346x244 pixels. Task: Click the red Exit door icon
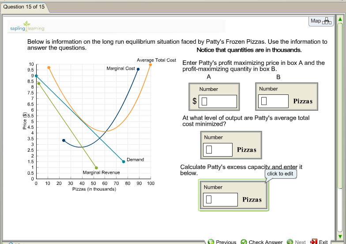tap(314, 241)
